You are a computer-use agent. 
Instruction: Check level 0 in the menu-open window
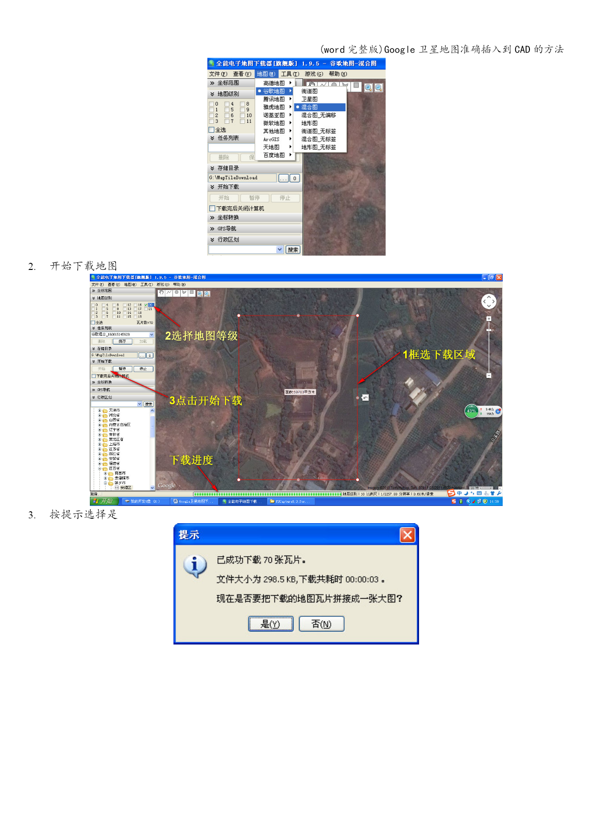[x=211, y=104]
